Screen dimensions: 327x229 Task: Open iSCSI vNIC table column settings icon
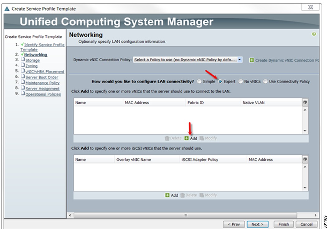click(305, 159)
